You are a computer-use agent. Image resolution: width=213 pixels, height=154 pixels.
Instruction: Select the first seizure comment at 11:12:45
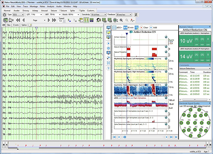click(195, 76)
